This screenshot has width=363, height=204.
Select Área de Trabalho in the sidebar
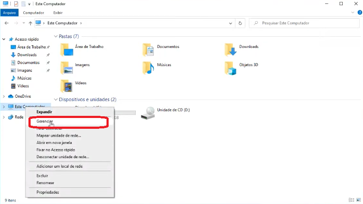(31, 47)
